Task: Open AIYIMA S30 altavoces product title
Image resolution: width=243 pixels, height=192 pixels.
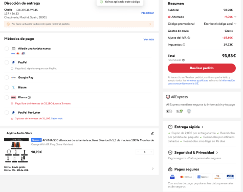Action: pyautogui.click(x=98, y=140)
